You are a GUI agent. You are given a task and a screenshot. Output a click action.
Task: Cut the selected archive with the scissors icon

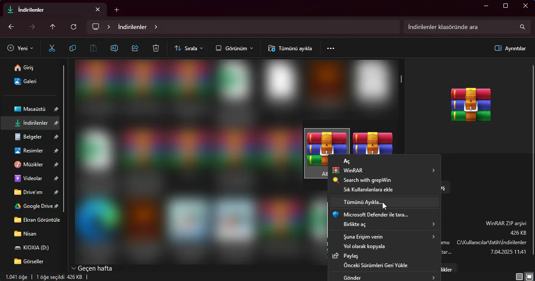(x=52, y=48)
